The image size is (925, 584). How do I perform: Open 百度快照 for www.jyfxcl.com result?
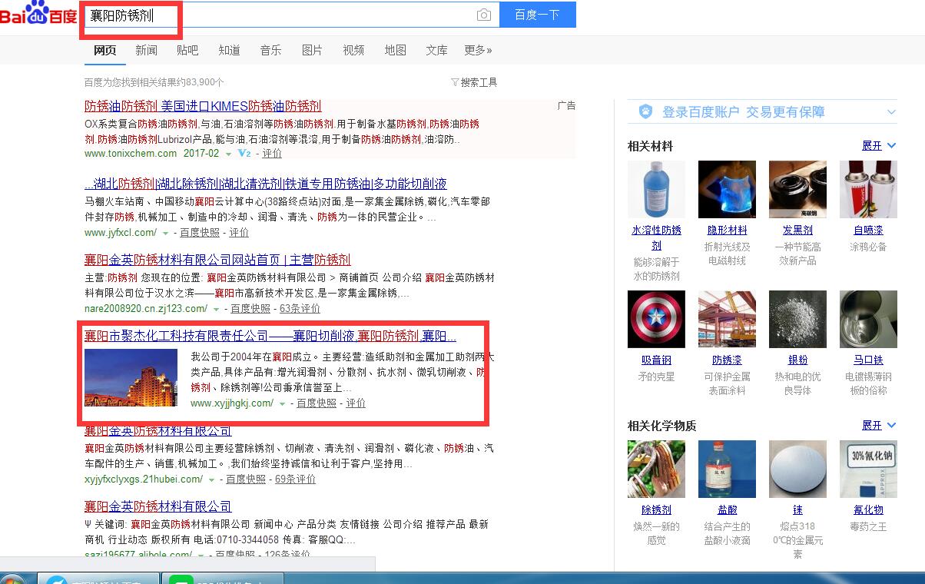pos(200,233)
